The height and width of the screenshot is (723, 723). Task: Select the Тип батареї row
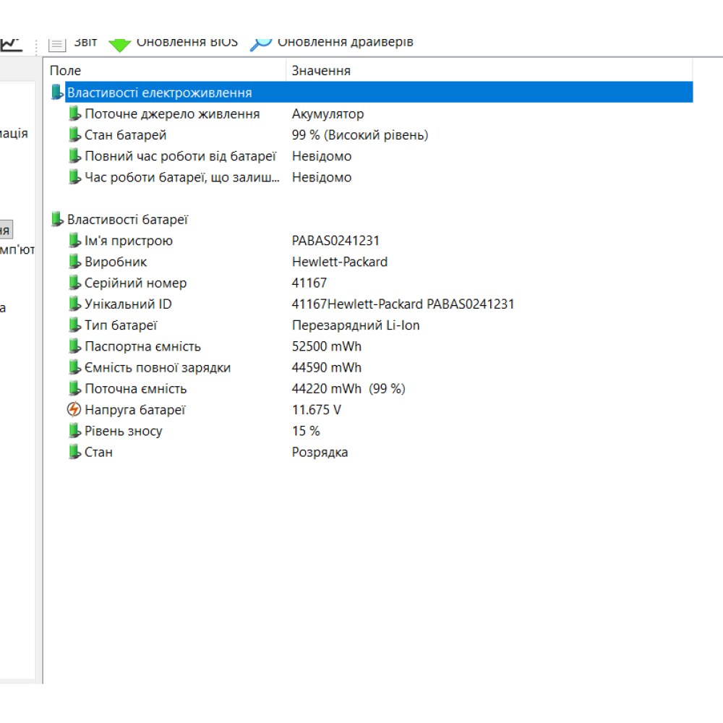(x=121, y=325)
